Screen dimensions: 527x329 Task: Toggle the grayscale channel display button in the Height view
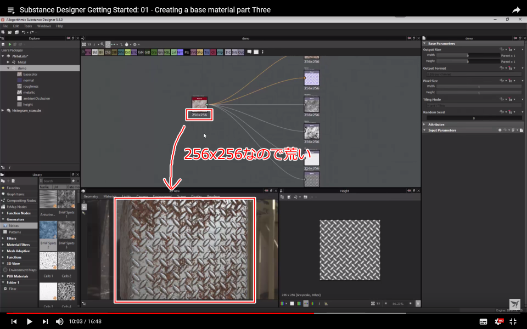(292, 303)
